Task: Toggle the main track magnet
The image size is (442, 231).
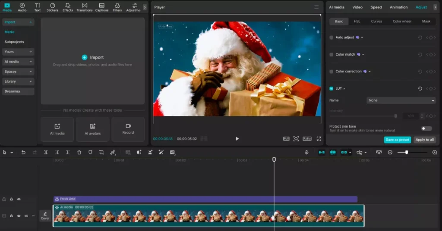Action: click(x=322, y=152)
